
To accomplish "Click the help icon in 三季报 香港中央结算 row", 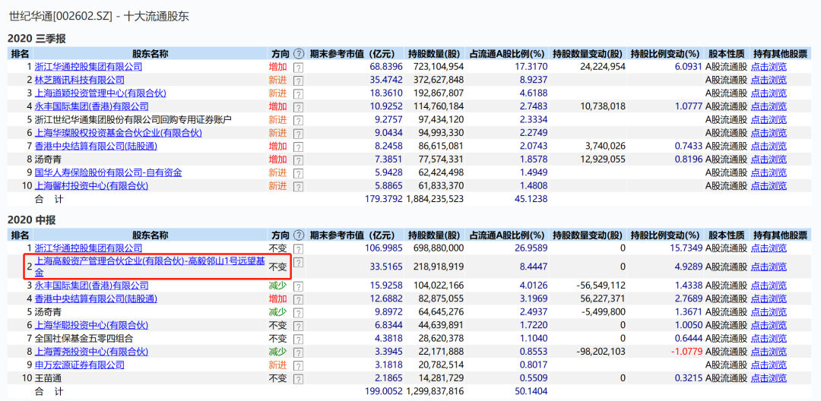I will coord(298,147).
